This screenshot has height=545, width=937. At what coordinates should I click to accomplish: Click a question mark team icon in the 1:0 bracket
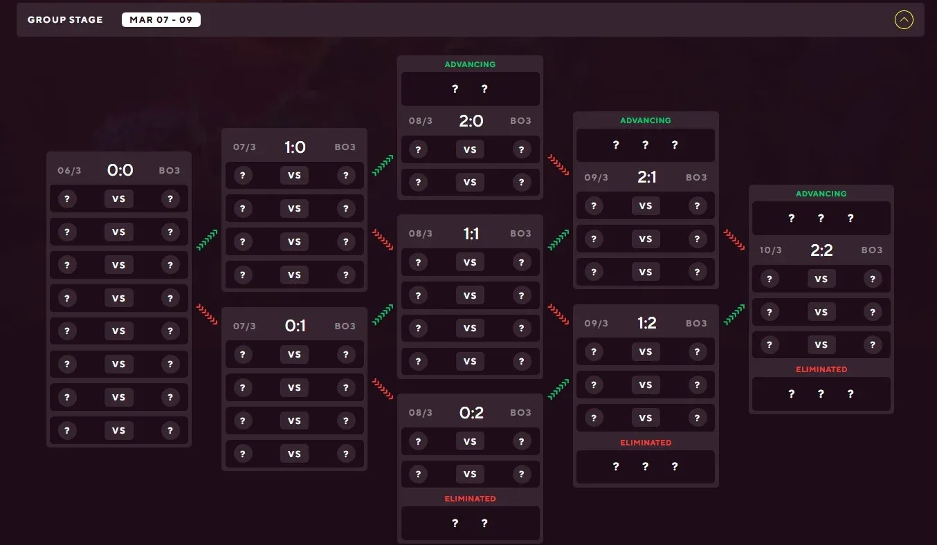(x=243, y=175)
